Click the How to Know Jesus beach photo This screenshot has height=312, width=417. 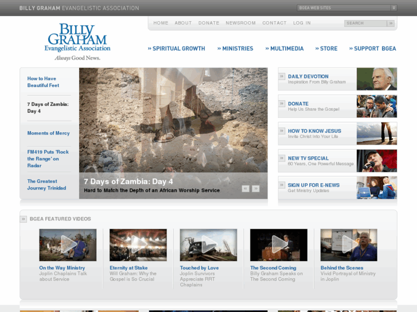point(377,133)
